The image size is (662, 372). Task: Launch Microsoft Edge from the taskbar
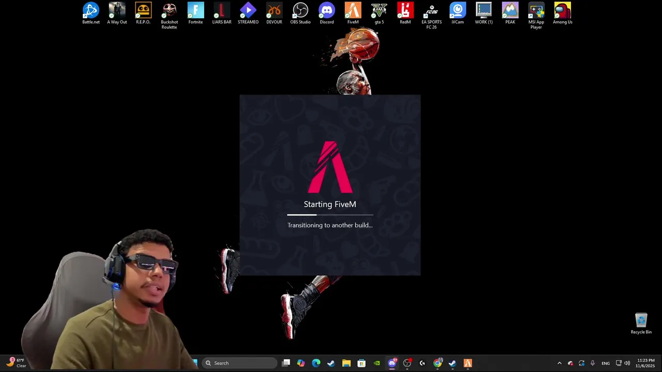[x=316, y=363]
